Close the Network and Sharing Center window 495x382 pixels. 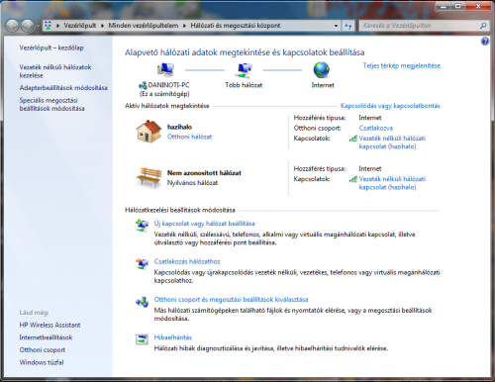[x=478, y=6]
